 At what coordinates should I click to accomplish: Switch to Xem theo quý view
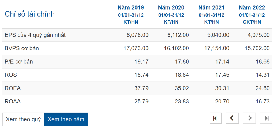tap(23, 119)
